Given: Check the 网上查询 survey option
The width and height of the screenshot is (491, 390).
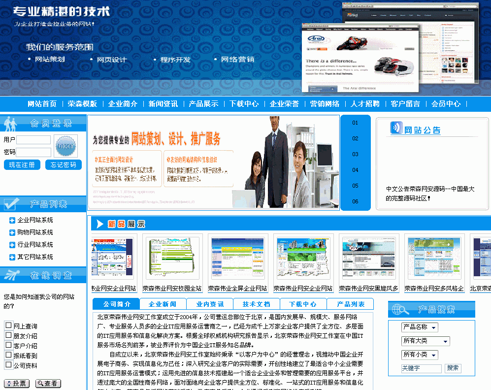Looking at the screenshot, I should (x=8, y=325).
